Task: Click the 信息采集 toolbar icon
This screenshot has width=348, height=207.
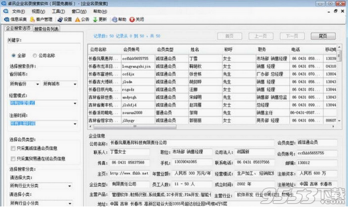Action: pyautogui.click(x=7, y=19)
